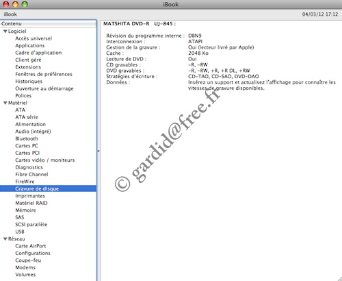Viewport: 342px width, 281px height.
Task: Select USB in the hardware list
Action: tap(20, 232)
